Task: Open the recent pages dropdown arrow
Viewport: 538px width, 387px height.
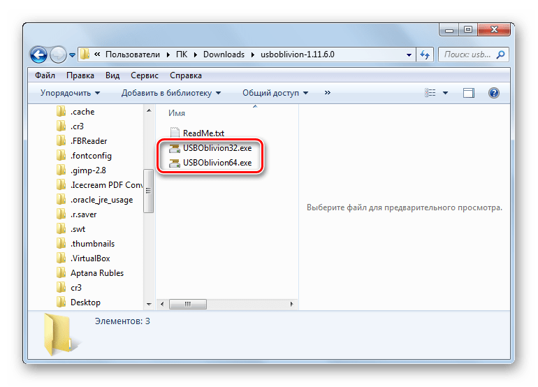Action: [72, 55]
